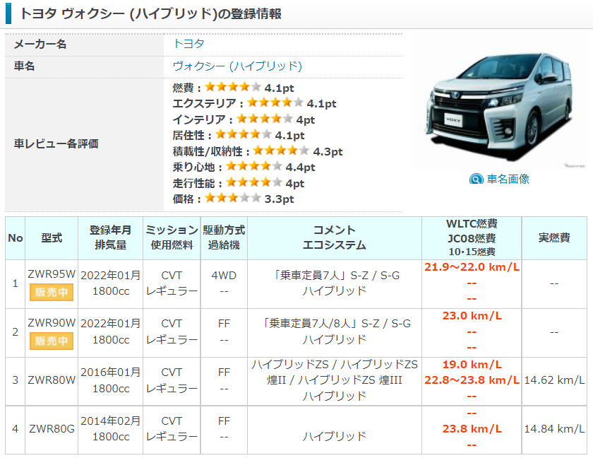Click the 21.9～22.0 km/L fuel value
Screen dimensions: 593x458
472,267
